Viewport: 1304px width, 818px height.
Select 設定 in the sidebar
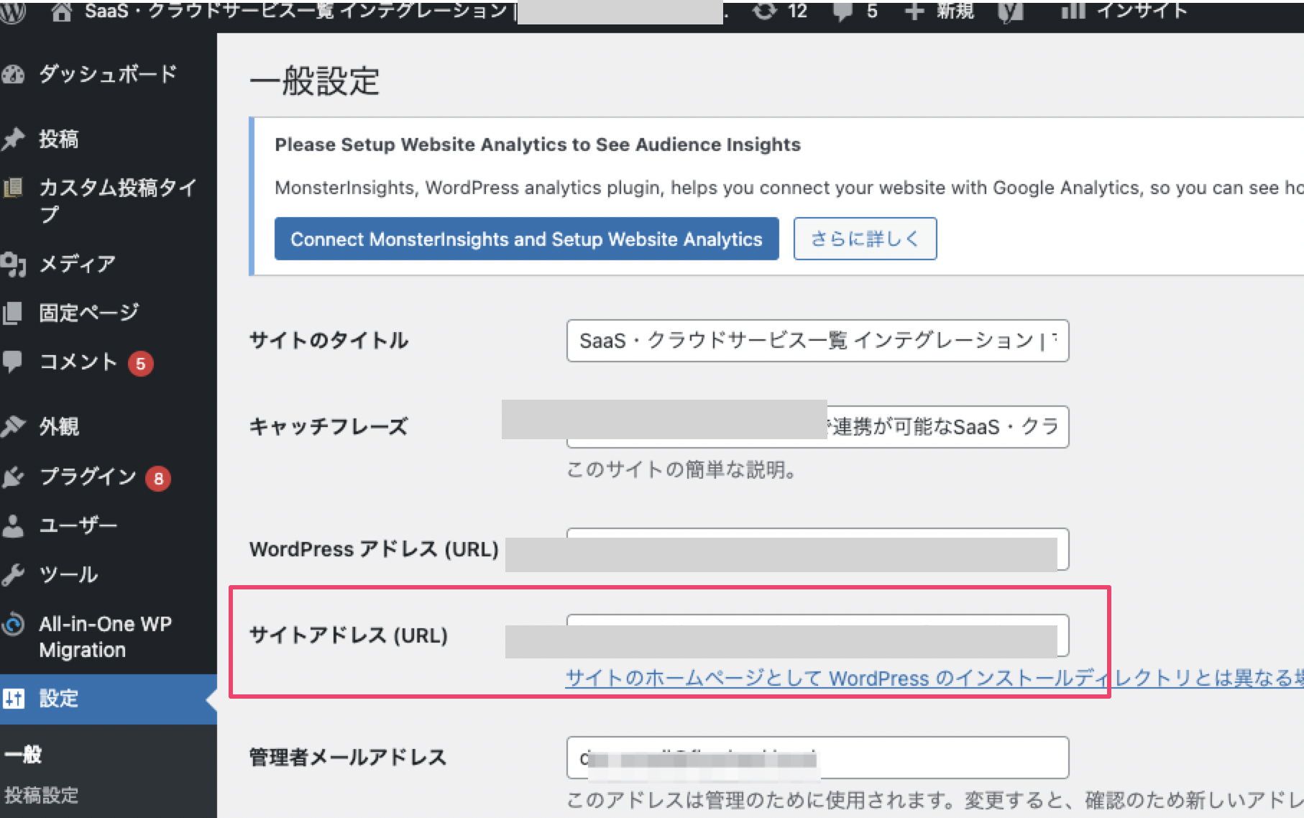click(108, 699)
